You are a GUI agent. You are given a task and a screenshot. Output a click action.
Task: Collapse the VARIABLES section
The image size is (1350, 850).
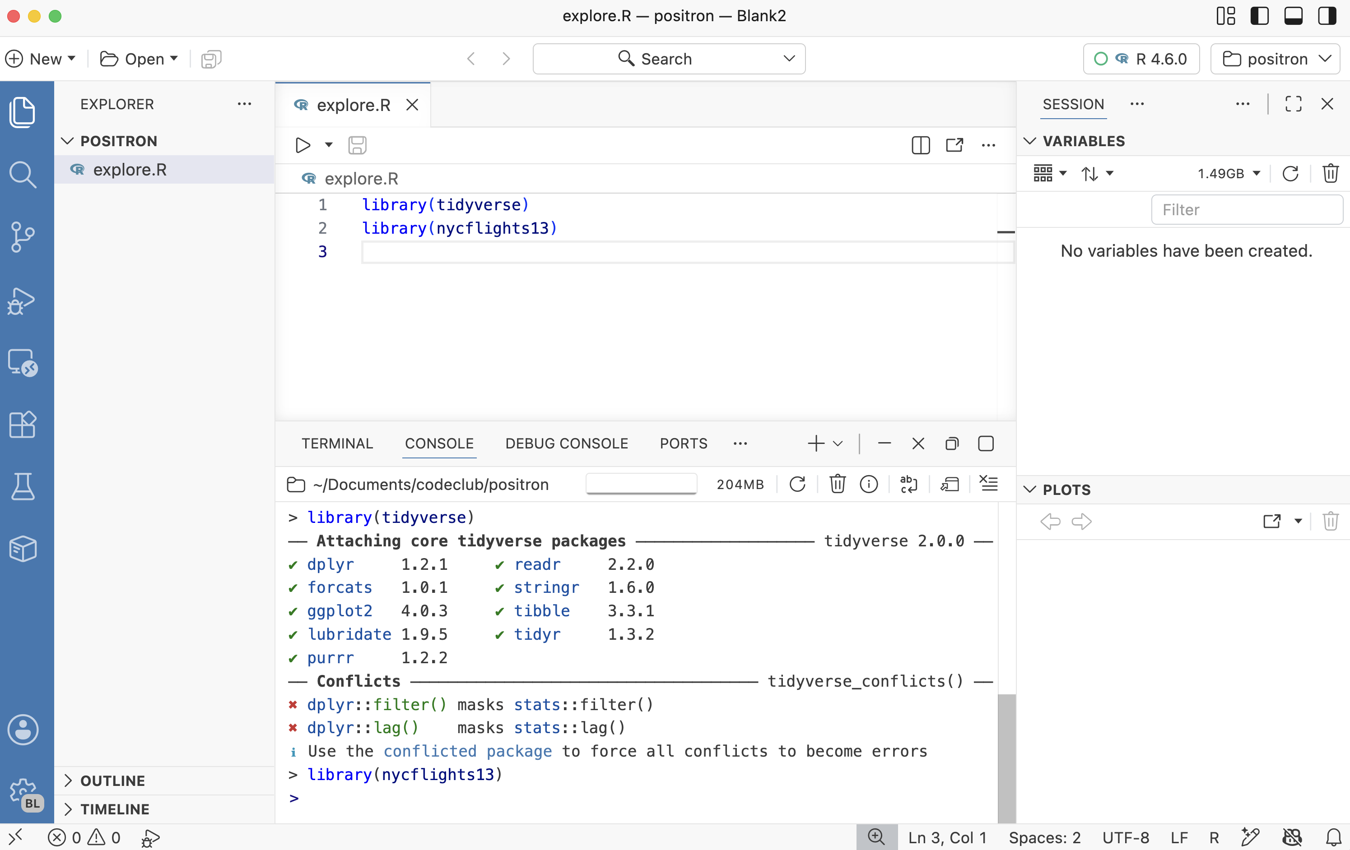click(1029, 141)
